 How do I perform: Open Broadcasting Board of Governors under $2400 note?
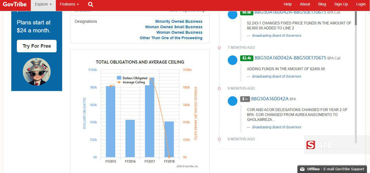click(277, 76)
